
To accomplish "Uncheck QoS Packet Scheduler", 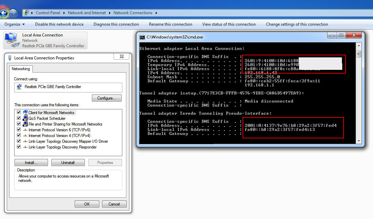I will pyautogui.click(x=19, y=118).
